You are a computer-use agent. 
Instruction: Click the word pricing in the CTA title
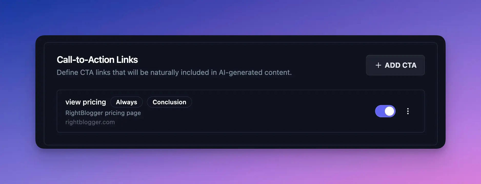(94, 102)
